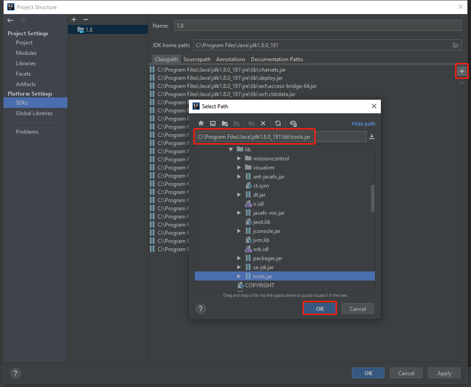Image resolution: width=471 pixels, height=387 pixels.
Task: Open Documentation Paths tab
Action: click(x=277, y=59)
